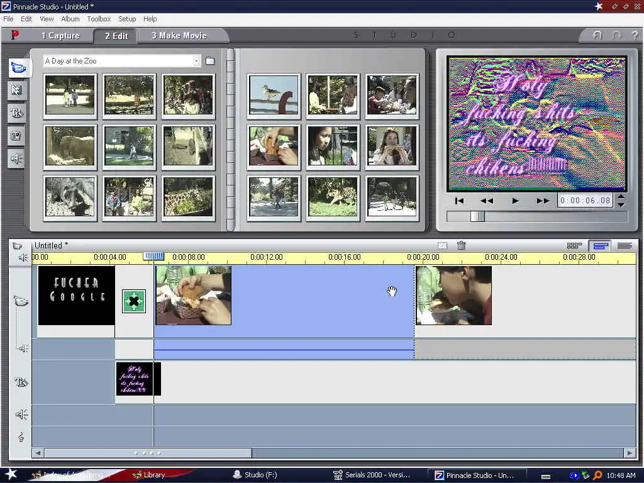The width and height of the screenshot is (644, 483).
Task: Play the preview video
Action: coord(515,201)
